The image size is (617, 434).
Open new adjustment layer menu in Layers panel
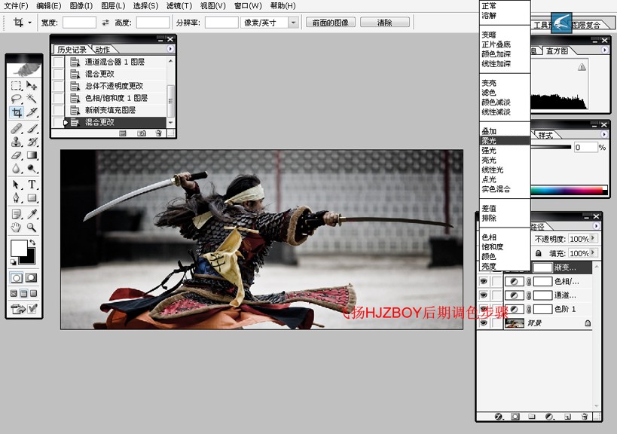pyautogui.click(x=549, y=417)
